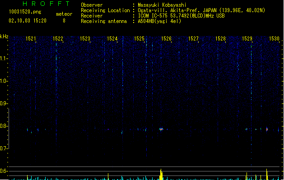Image resolution: width=284 pixels, height=180 pixels.
Task: Click the meteor label
Action: click(x=64, y=14)
